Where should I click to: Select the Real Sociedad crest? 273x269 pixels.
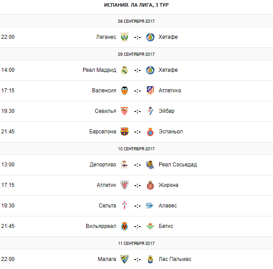(x=150, y=165)
